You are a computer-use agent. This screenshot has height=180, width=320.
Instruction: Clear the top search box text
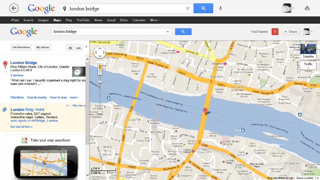tap(188, 8)
